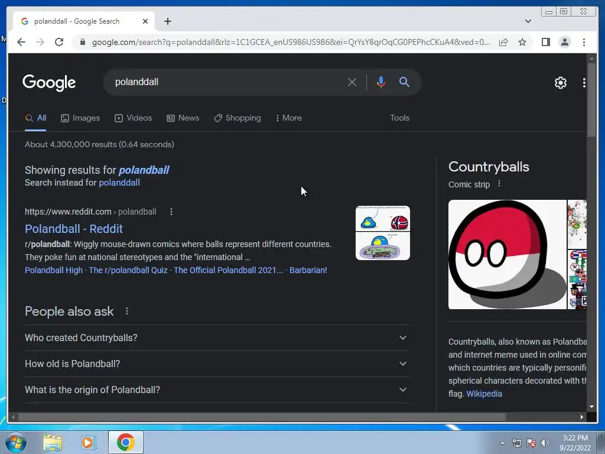The image size is (605, 454).
Task: Bookmark this page with the star icon
Action: click(522, 42)
